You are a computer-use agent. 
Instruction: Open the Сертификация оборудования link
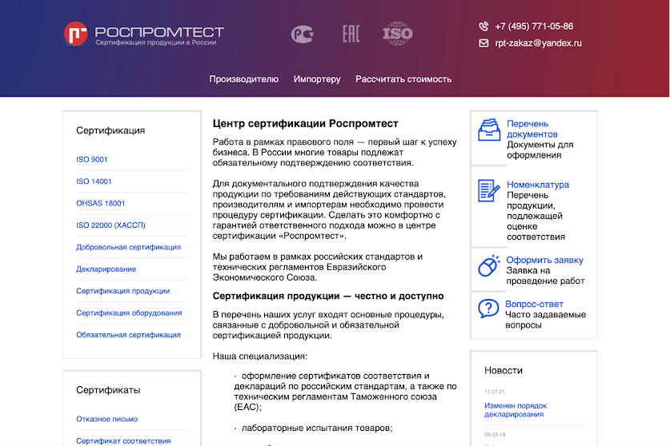129,313
